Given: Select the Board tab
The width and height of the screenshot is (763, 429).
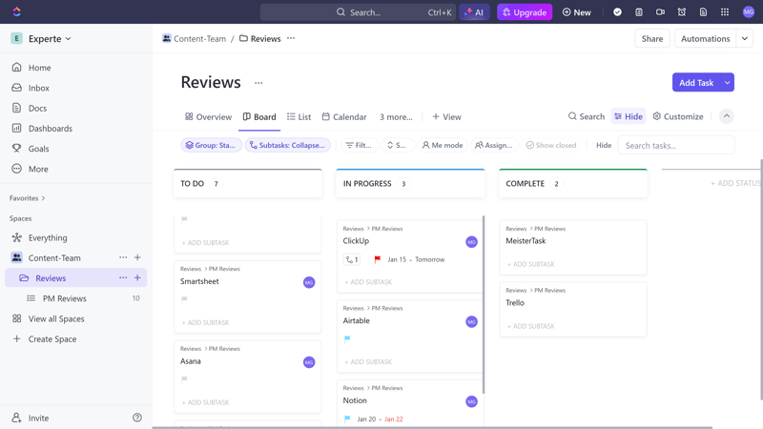Looking at the screenshot, I should point(259,116).
